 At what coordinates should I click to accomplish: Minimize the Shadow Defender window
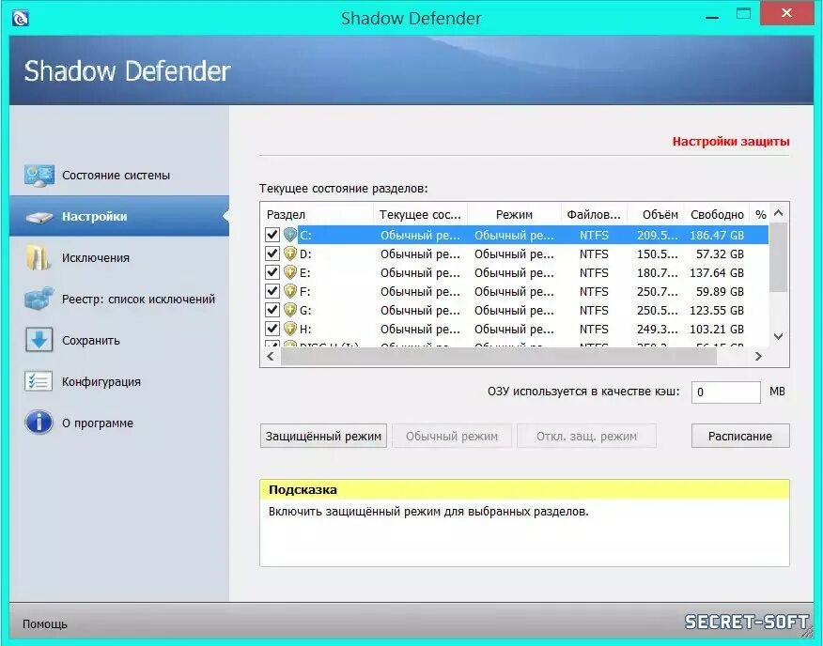click(712, 17)
